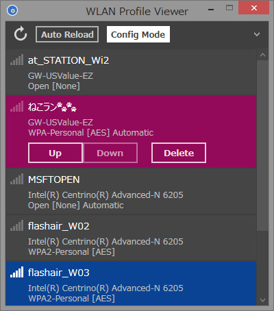Click signal bars icon for flashair_W02
Viewport: 274px width, 311px height.
coord(17,225)
